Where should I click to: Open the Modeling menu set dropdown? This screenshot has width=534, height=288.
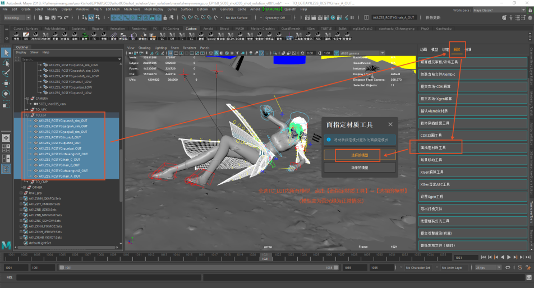point(18,18)
